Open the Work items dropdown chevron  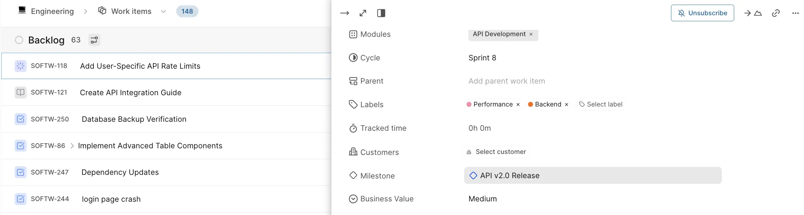[163, 12]
